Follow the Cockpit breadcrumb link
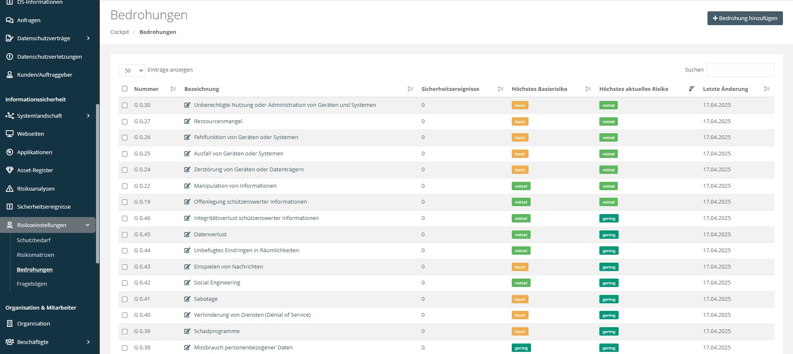Image resolution: width=793 pixels, height=354 pixels. coord(119,32)
